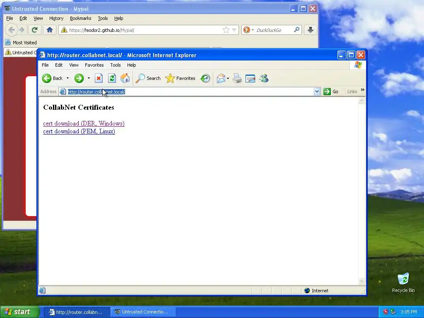Open the Favorites pane in Internet Explorer
424x318 pixels.
click(180, 78)
